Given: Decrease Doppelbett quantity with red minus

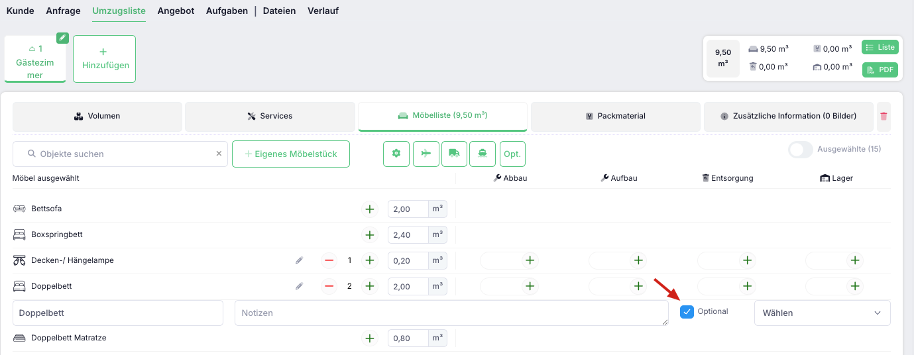Looking at the screenshot, I should click(329, 287).
